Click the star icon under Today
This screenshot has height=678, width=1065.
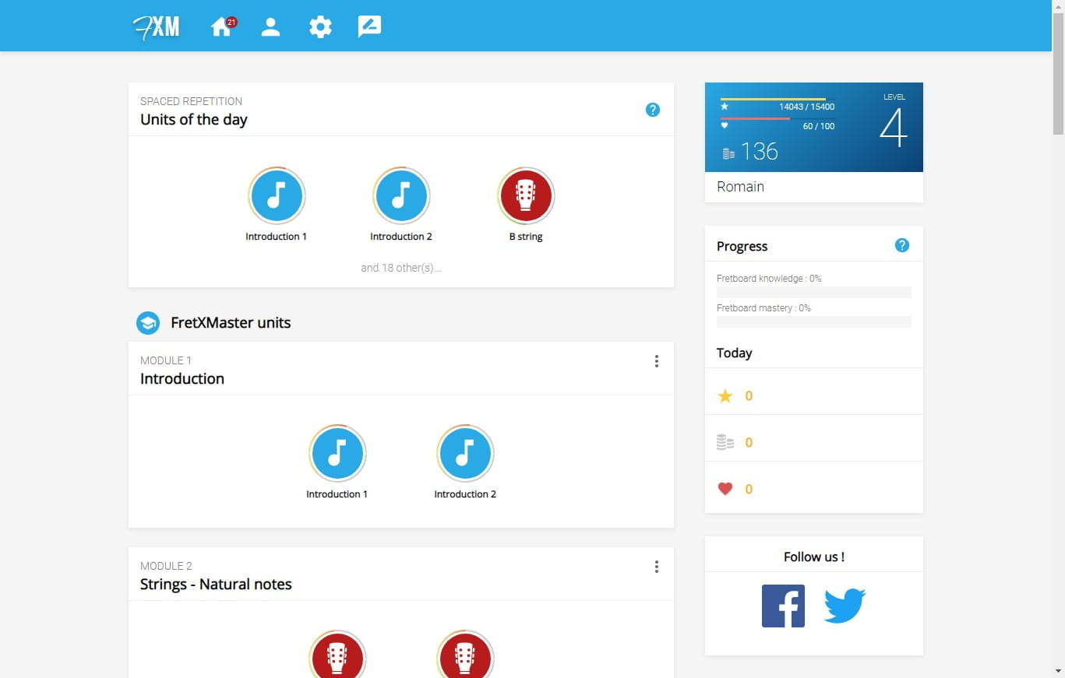pos(725,396)
